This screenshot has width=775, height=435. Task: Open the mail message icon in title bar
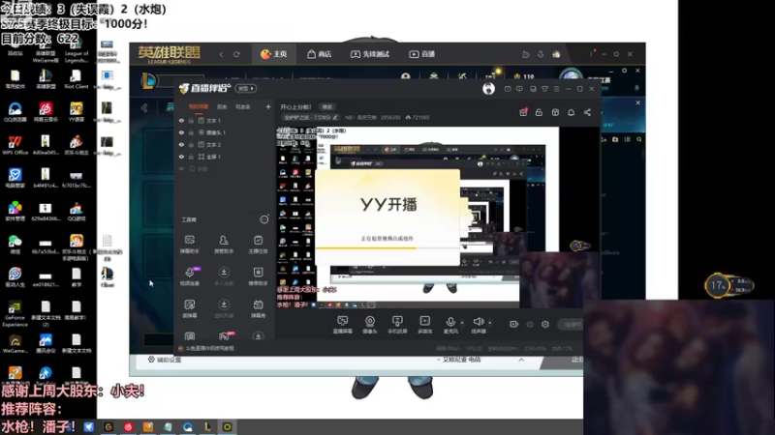(508, 89)
